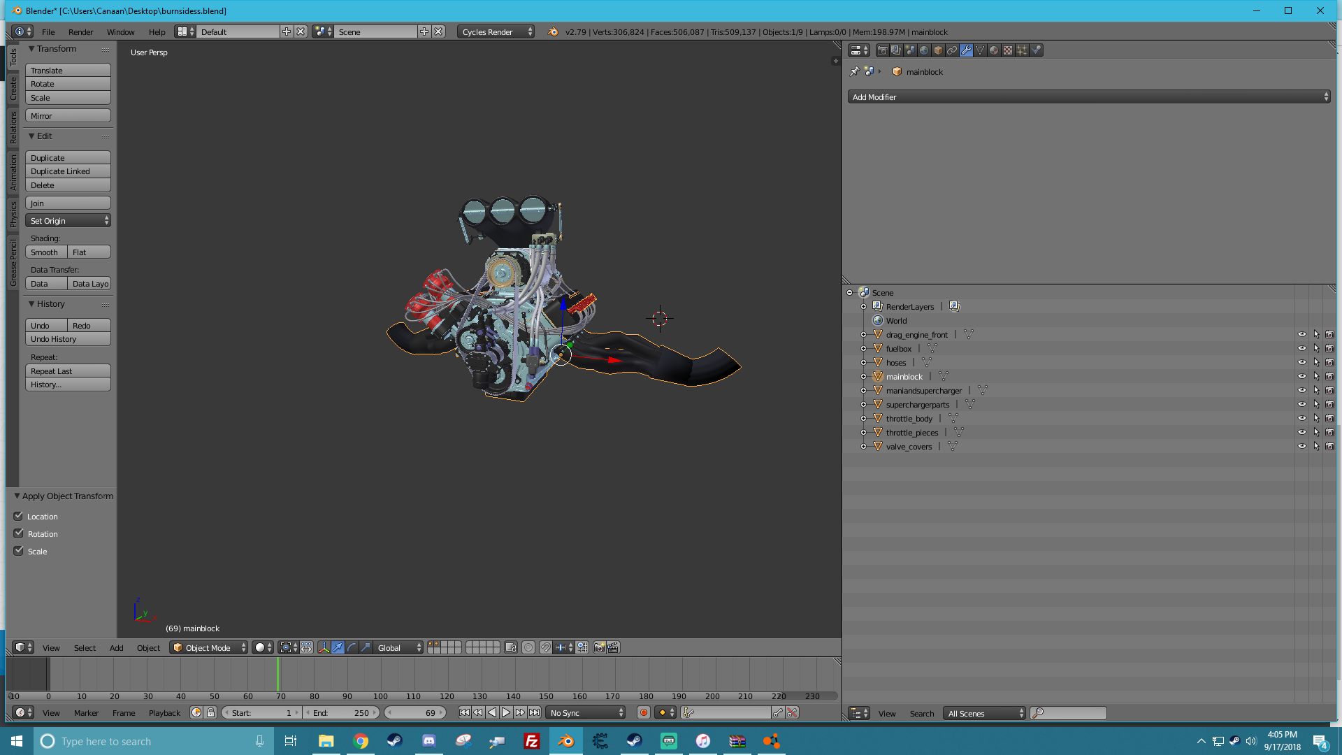Click the End frame field
Image resolution: width=1342 pixels, height=755 pixels.
click(x=341, y=712)
